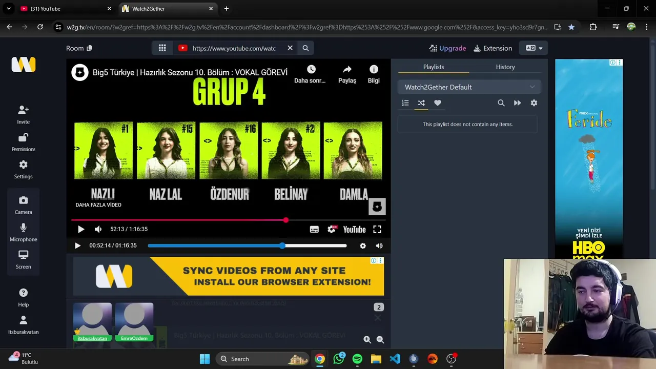Screen dimensions: 656x369
Task: Open room Permissions
Action: (x=23, y=142)
